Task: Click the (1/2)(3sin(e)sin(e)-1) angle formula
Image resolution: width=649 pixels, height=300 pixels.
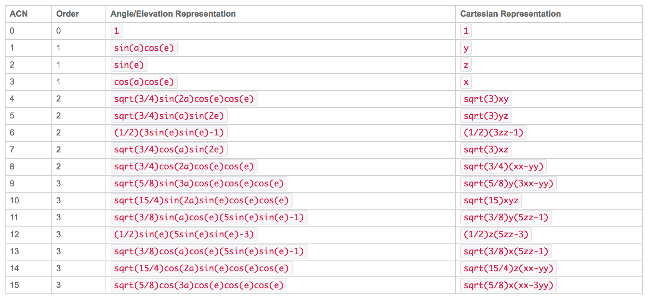Action: [169, 132]
